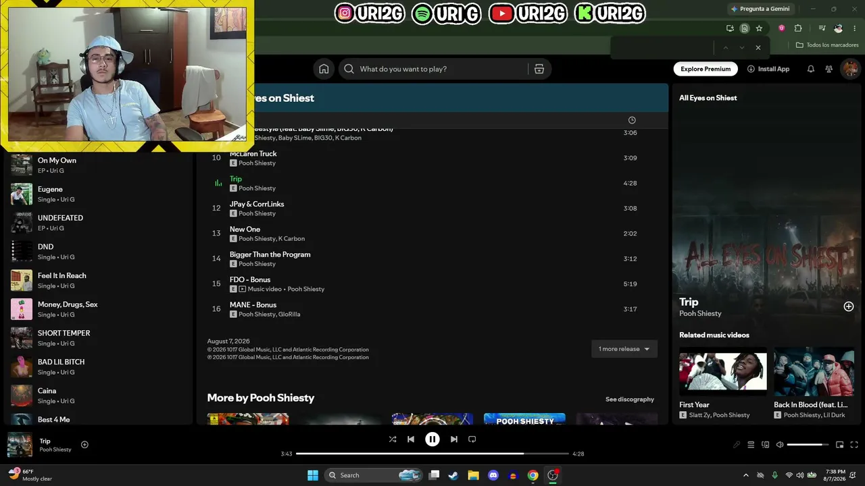The width and height of the screenshot is (865, 486).
Task: Open the Friend Activity icon
Action: click(829, 69)
